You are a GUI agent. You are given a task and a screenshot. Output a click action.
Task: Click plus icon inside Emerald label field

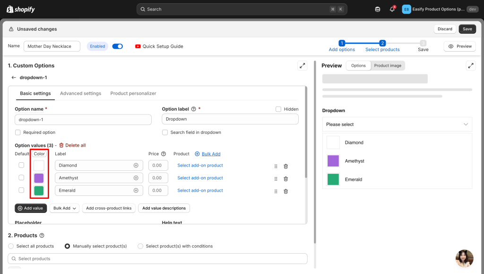coord(136,191)
